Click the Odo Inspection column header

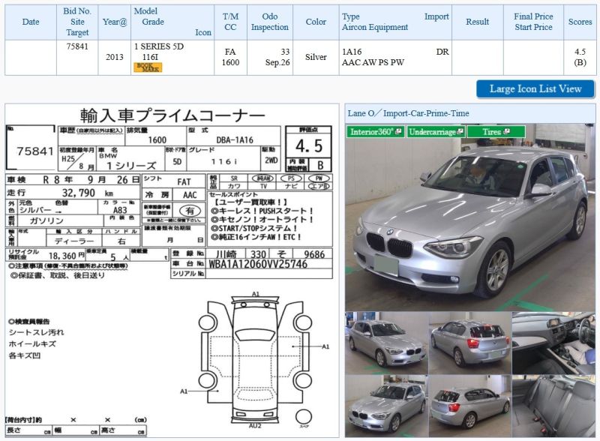270,22
